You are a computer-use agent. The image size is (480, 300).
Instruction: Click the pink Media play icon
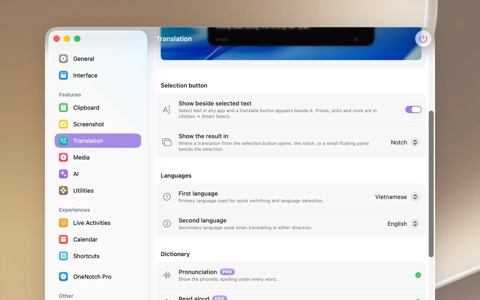point(63,157)
